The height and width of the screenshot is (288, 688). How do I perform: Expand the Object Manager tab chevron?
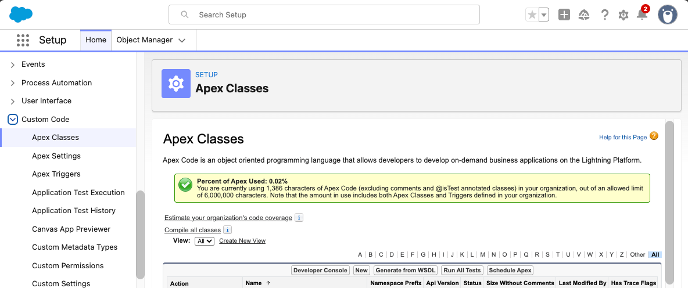(x=182, y=40)
